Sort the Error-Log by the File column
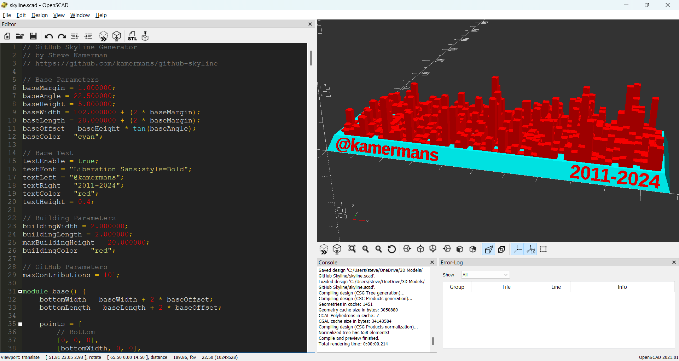Viewport: 679px width, 361px height. 506,287
